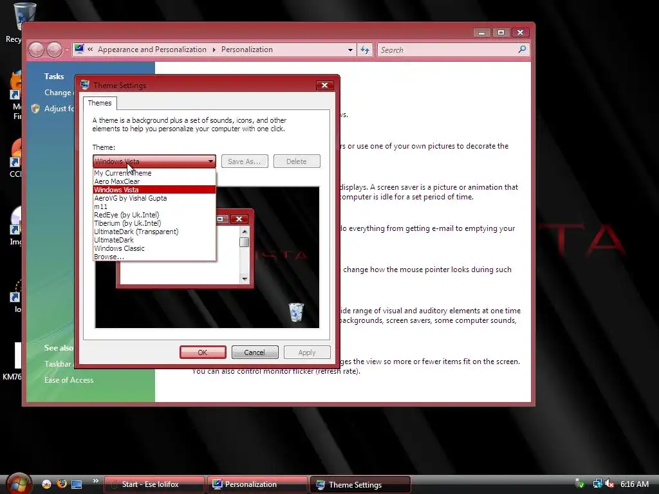659x494 pixels.
Task: Pick AeroVG by Vishal Gupta theme
Action: pos(154,198)
